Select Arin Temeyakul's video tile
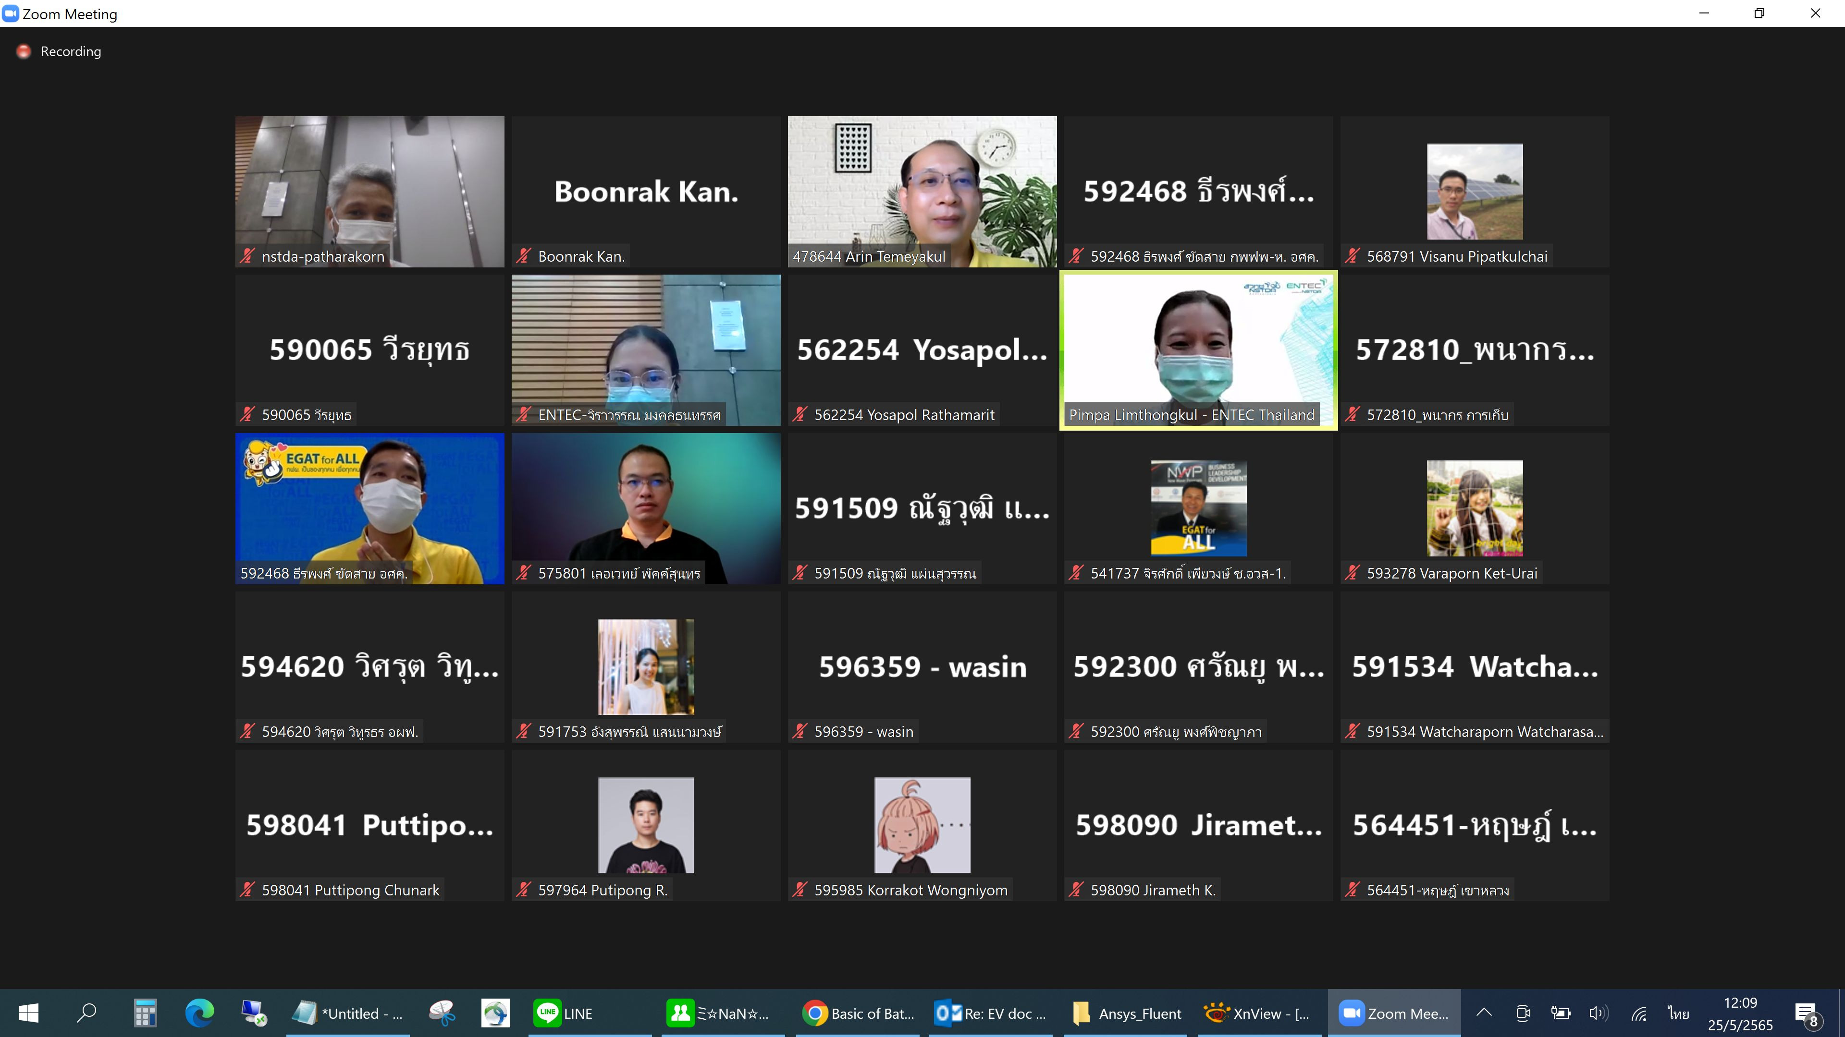The width and height of the screenshot is (1845, 1037). 922,192
